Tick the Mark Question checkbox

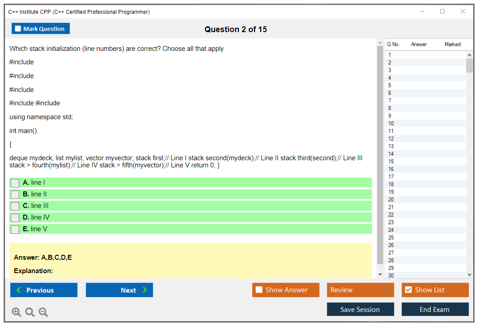coord(18,29)
